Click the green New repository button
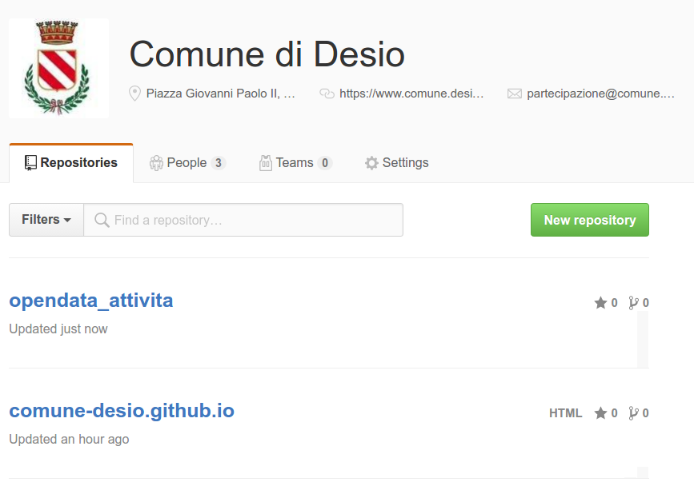 point(590,220)
